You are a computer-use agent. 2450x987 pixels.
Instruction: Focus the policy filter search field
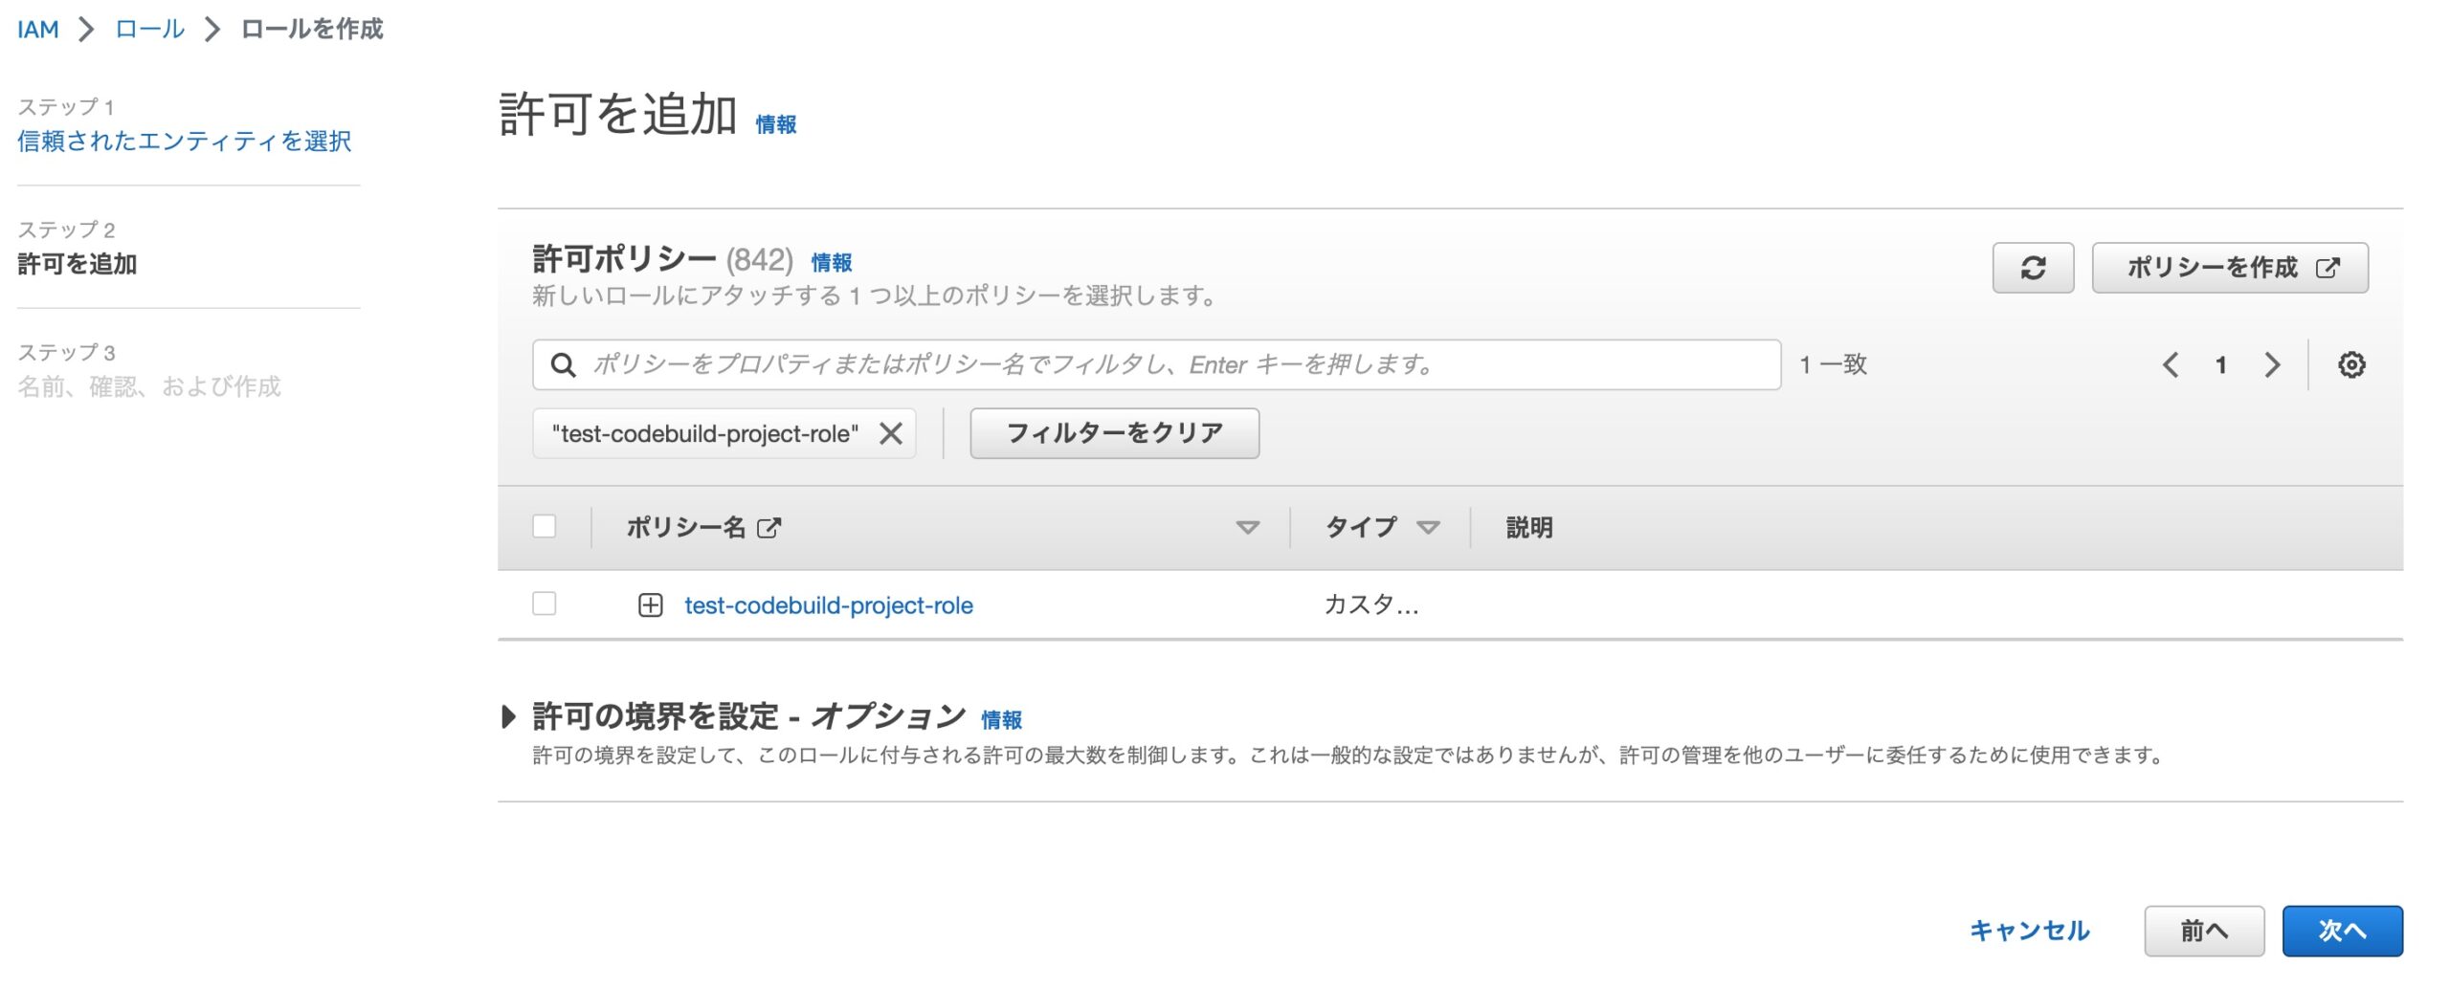(x=1156, y=364)
